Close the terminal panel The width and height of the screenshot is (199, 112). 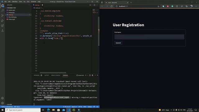tap(97, 75)
